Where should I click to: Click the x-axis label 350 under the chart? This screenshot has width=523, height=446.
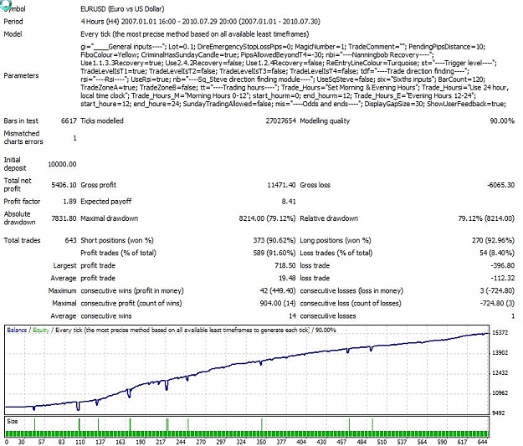[x=261, y=442]
